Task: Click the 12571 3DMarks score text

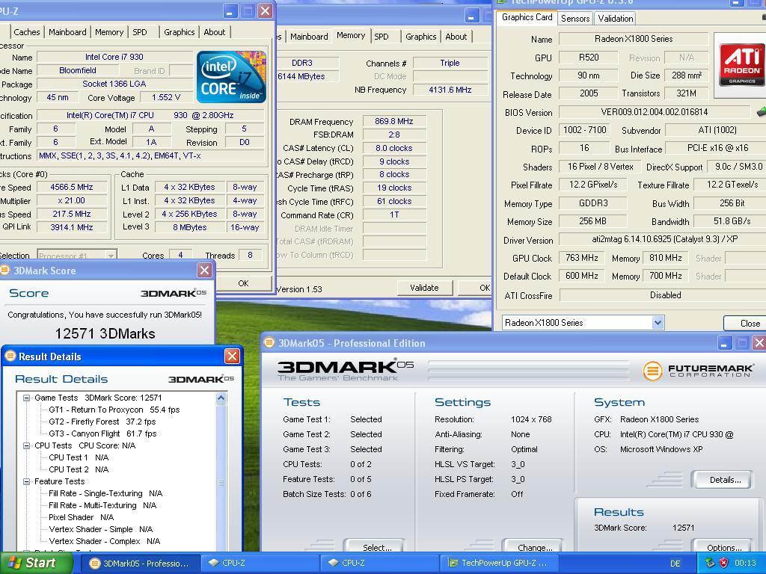Action: [105, 333]
